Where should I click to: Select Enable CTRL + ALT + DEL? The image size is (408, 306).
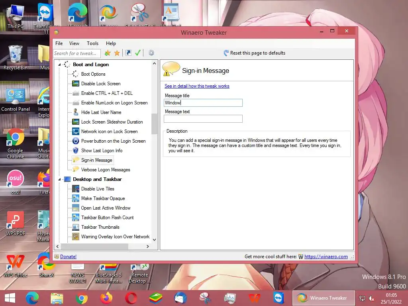(107, 93)
